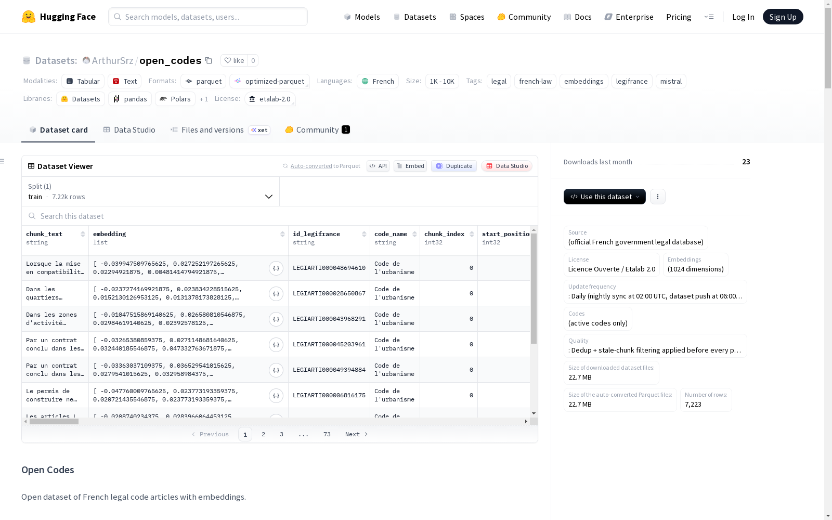Image resolution: width=832 pixels, height=520 pixels.
Task: Click the API button in Dataset Viewer
Action: pyautogui.click(x=378, y=166)
